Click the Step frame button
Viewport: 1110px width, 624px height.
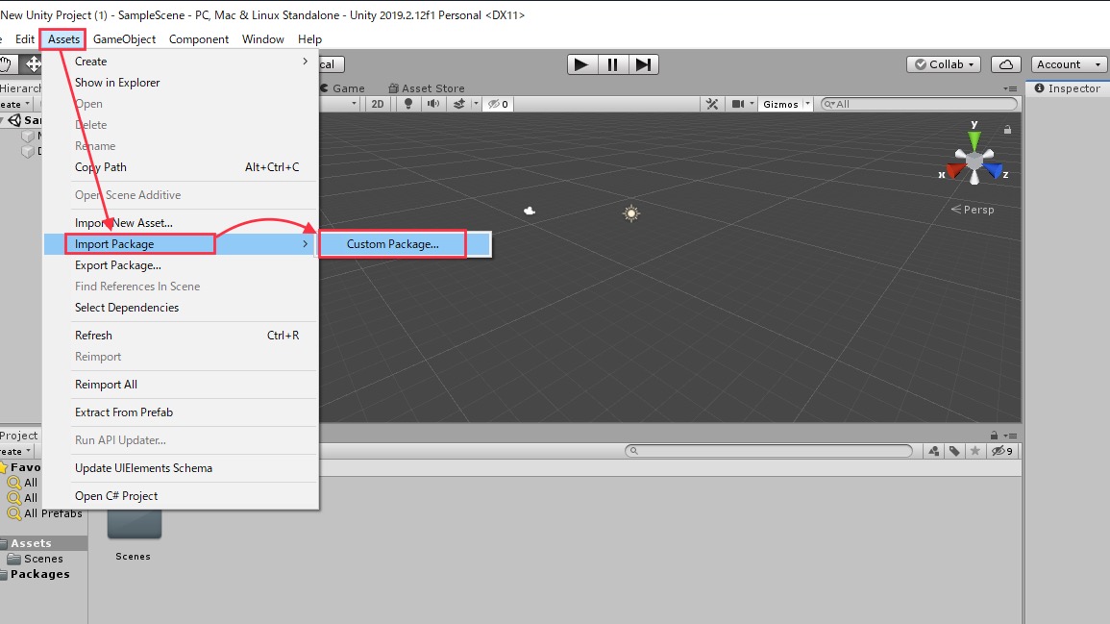644,64
